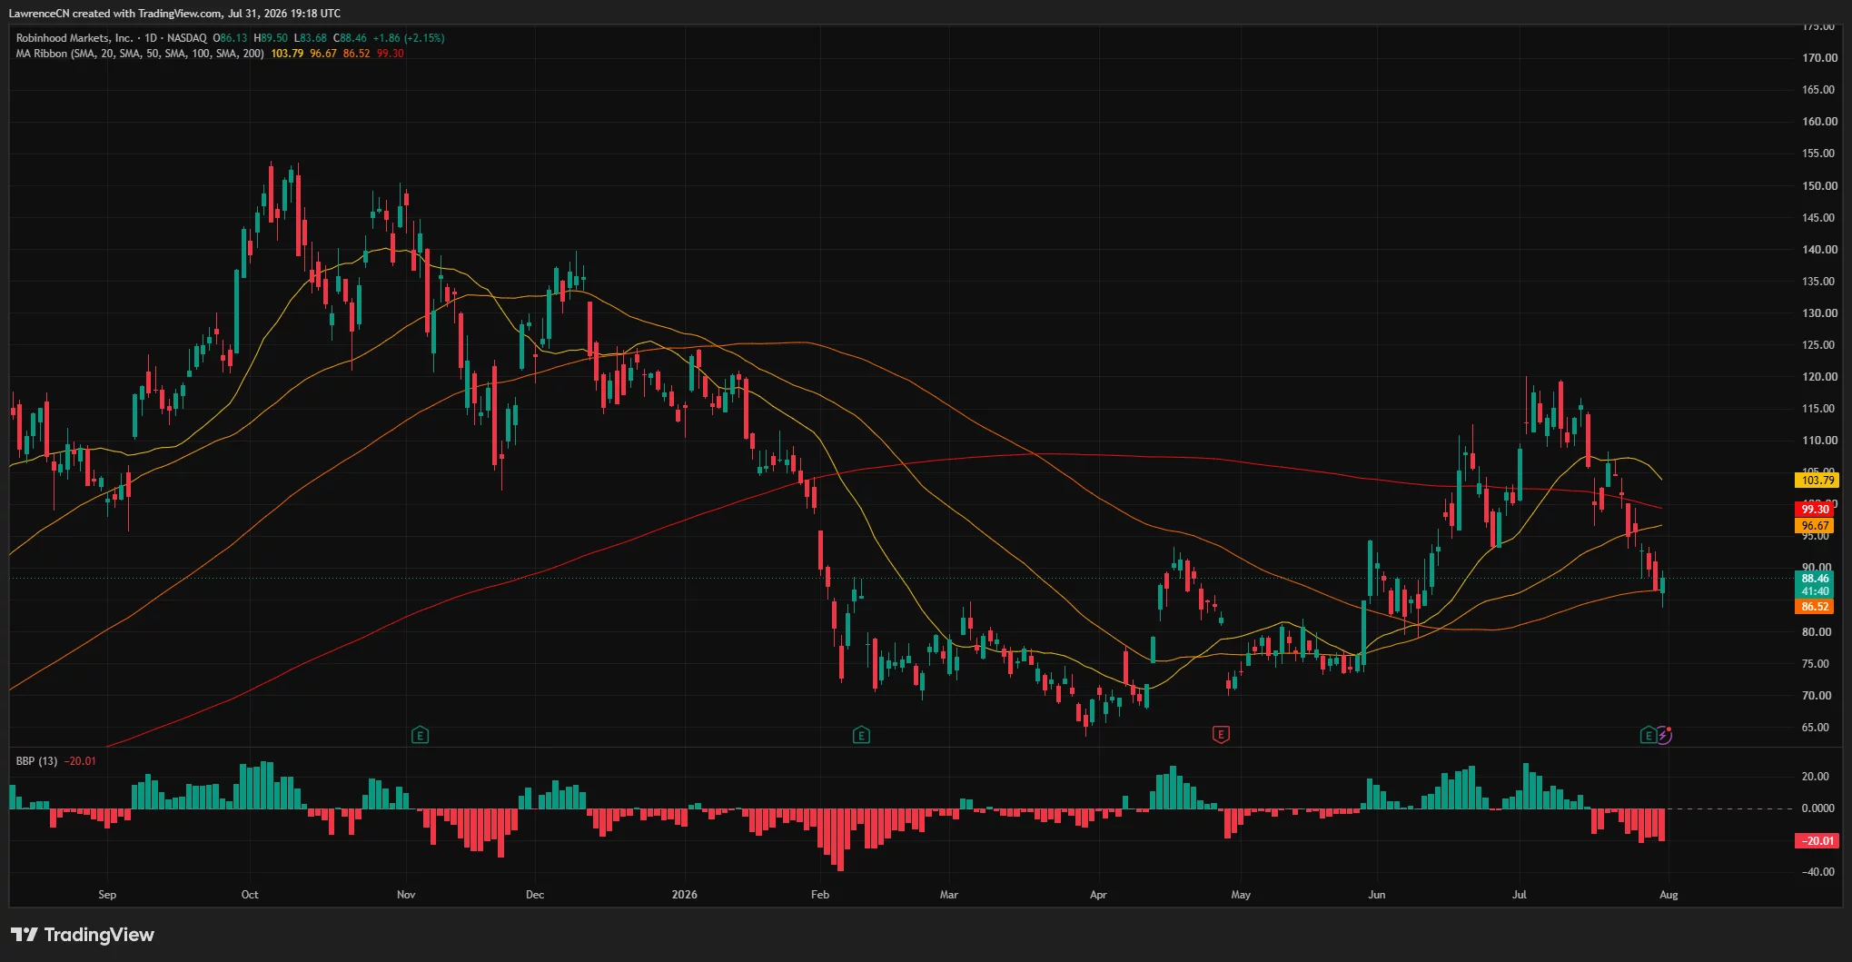Image resolution: width=1852 pixels, height=962 pixels.
Task: Click the Feb label on time axis
Action: [x=820, y=895]
